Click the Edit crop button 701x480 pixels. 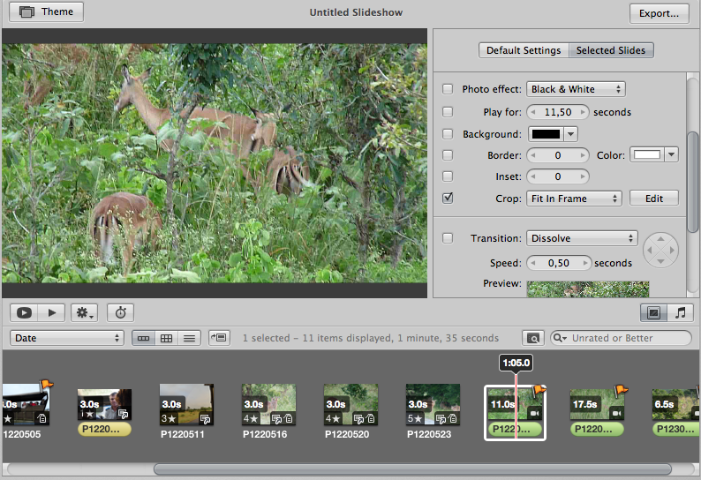(653, 199)
